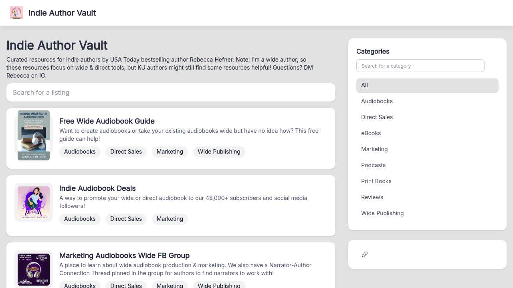Open the Free Wide Audiobook Guide title

(x=107, y=121)
